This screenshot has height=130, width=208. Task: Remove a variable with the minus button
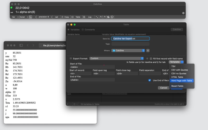click(x=71, y=104)
